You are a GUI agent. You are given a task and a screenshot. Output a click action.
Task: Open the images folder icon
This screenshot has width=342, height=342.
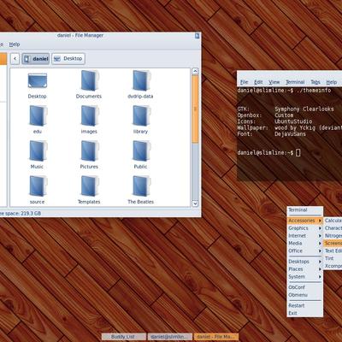(89, 116)
